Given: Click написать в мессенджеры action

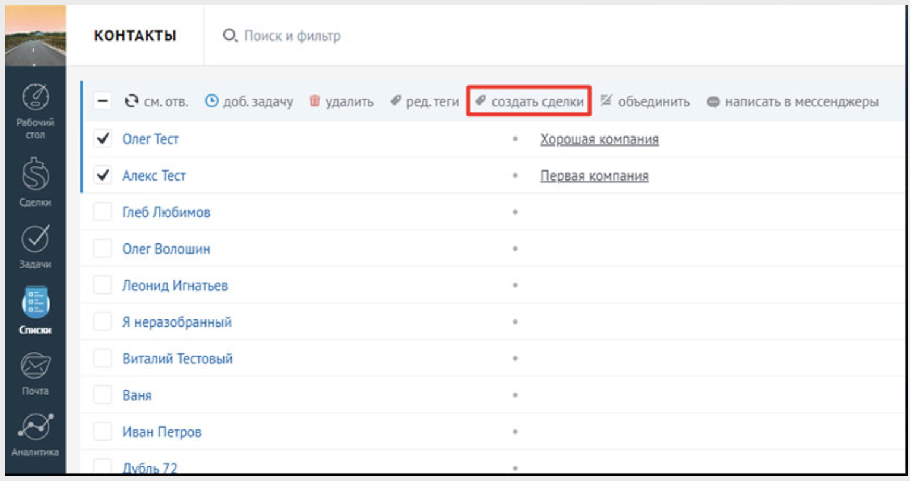Looking at the screenshot, I should click(x=792, y=102).
